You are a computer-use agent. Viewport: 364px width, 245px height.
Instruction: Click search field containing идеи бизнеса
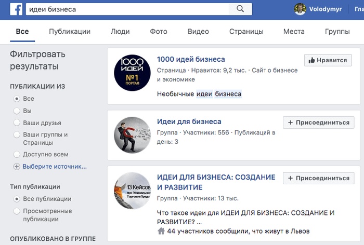tap(127, 9)
